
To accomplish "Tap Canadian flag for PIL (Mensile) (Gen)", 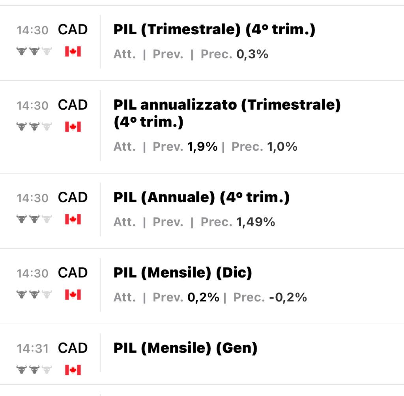I will click(x=73, y=370).
